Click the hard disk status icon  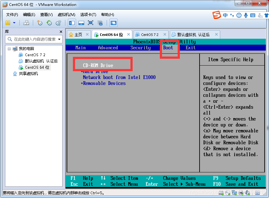(221, 193)
